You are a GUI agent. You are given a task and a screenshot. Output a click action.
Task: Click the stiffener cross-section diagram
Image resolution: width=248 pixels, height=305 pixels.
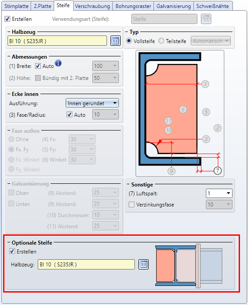point(180,113)
